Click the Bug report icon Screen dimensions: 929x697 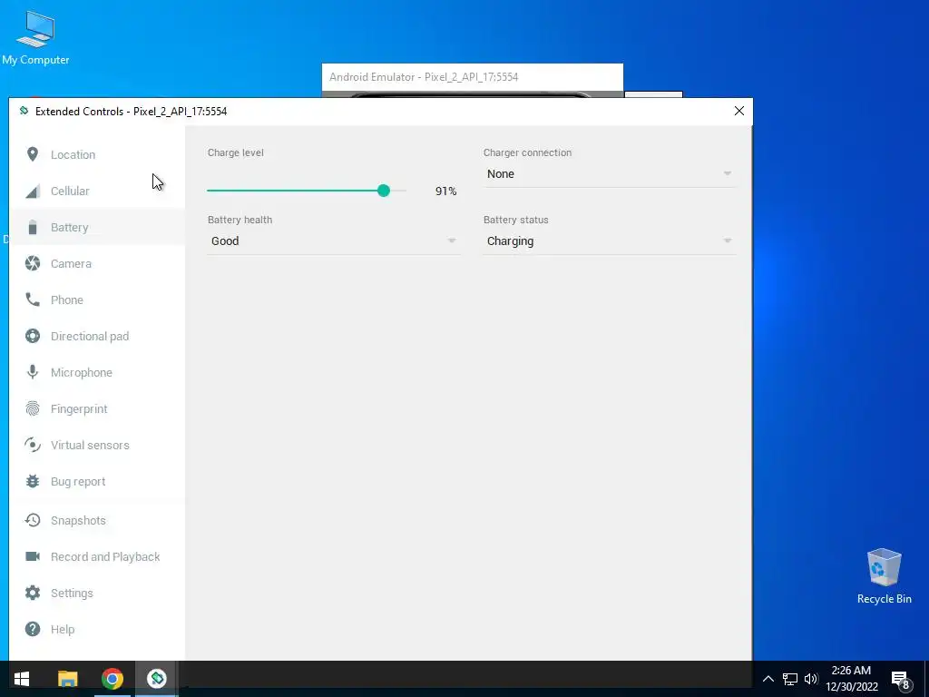(33, 481)
